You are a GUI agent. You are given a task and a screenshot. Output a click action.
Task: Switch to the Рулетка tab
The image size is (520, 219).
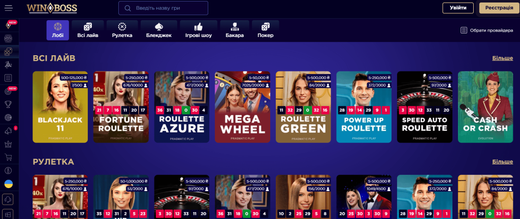coord(122,30)
